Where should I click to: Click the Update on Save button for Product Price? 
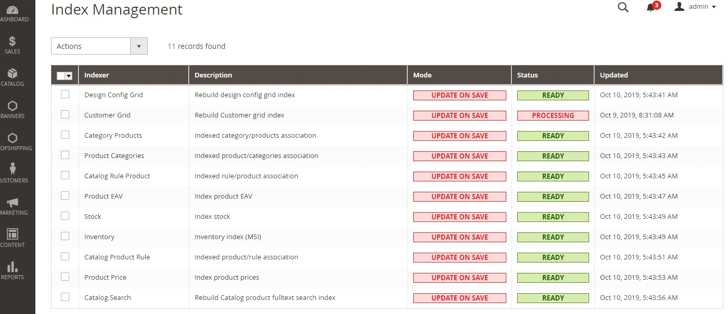pyautogui.click(x=459, y=278)
